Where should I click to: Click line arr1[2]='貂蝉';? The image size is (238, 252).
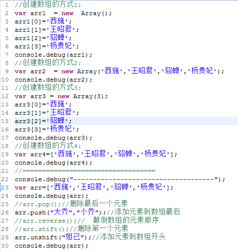pyautogui.click(x=43, y=38)
